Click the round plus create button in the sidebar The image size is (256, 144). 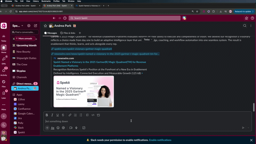[x=4, y=116]
